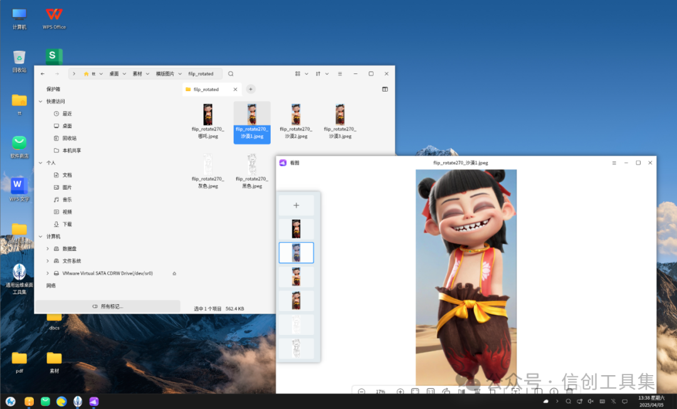Select file flip_rotate270_沙漠3.jpeg
Screen dimensions: 677x409
pyautogui.click(x=340, y=121)
